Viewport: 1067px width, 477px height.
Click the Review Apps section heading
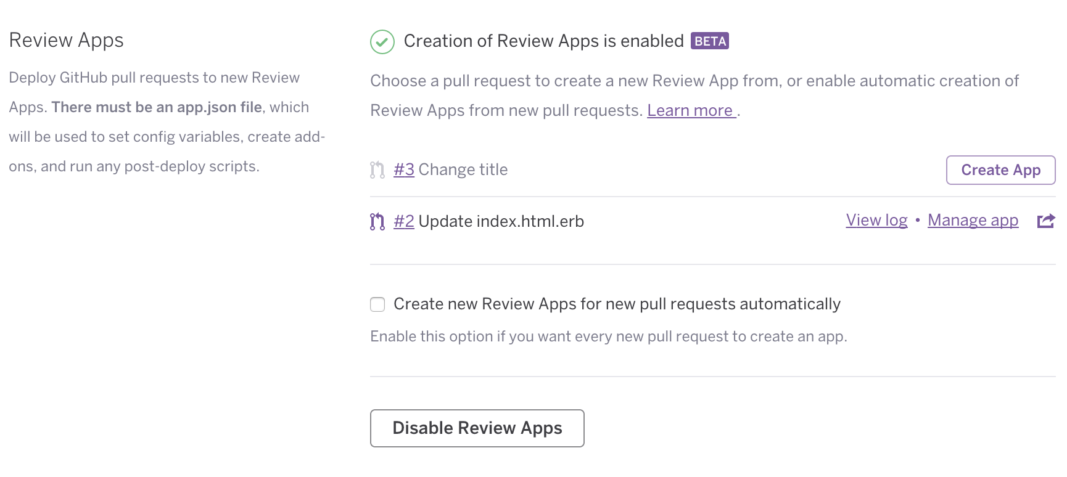click(x=66, y=40)
